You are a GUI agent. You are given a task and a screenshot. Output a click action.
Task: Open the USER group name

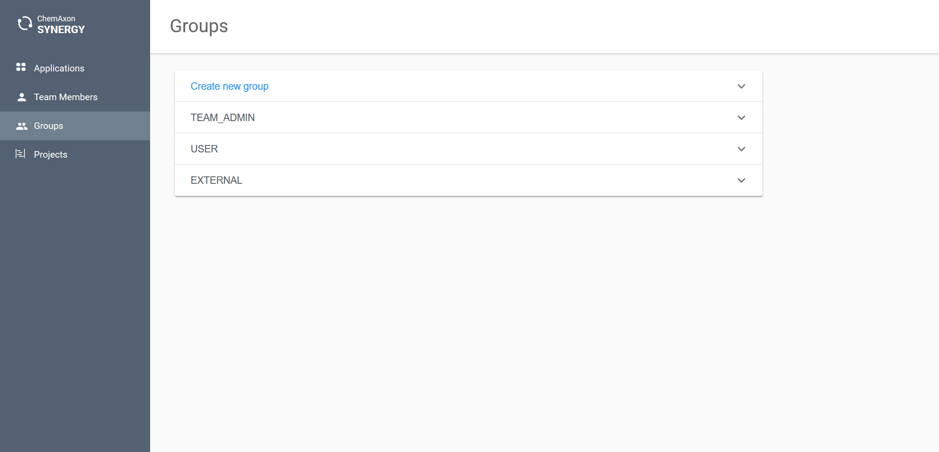[x=204, y=149]
